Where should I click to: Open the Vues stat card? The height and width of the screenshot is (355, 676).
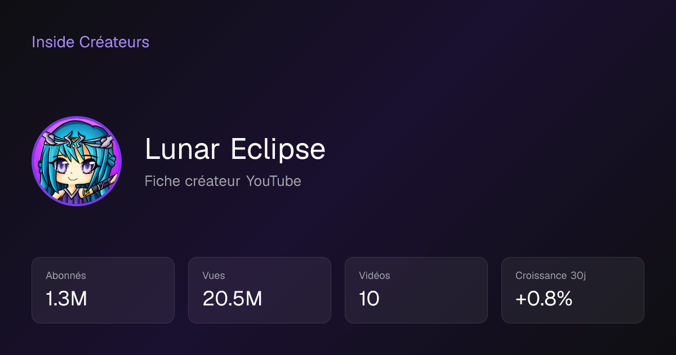(x=260, y=290)
